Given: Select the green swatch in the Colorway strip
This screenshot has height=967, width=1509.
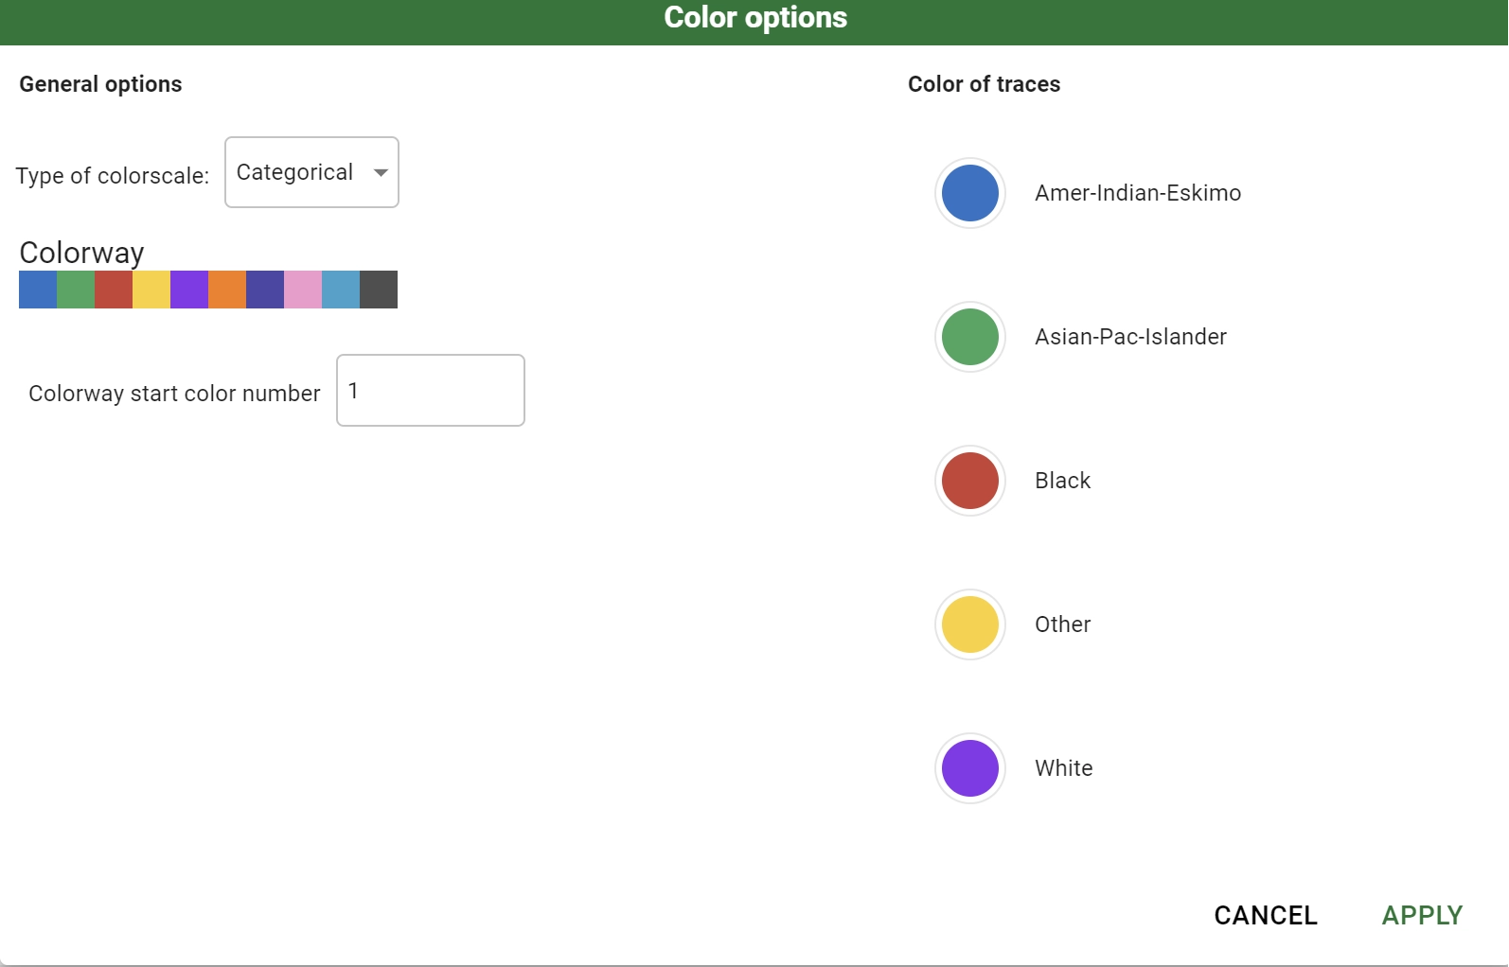Looking at the screenshot, I should click(x=76, y=290).
